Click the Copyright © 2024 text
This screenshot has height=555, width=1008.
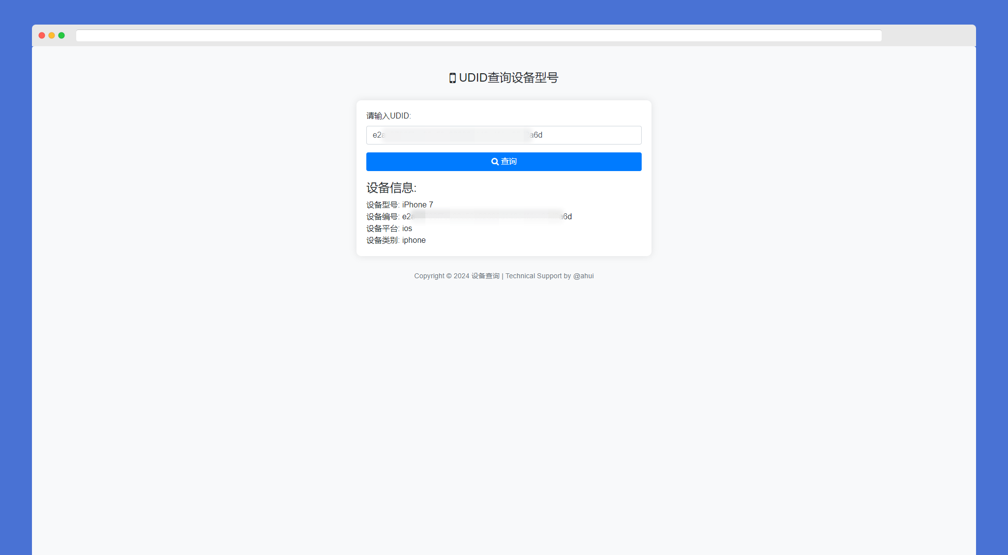[x=442, y=276]
